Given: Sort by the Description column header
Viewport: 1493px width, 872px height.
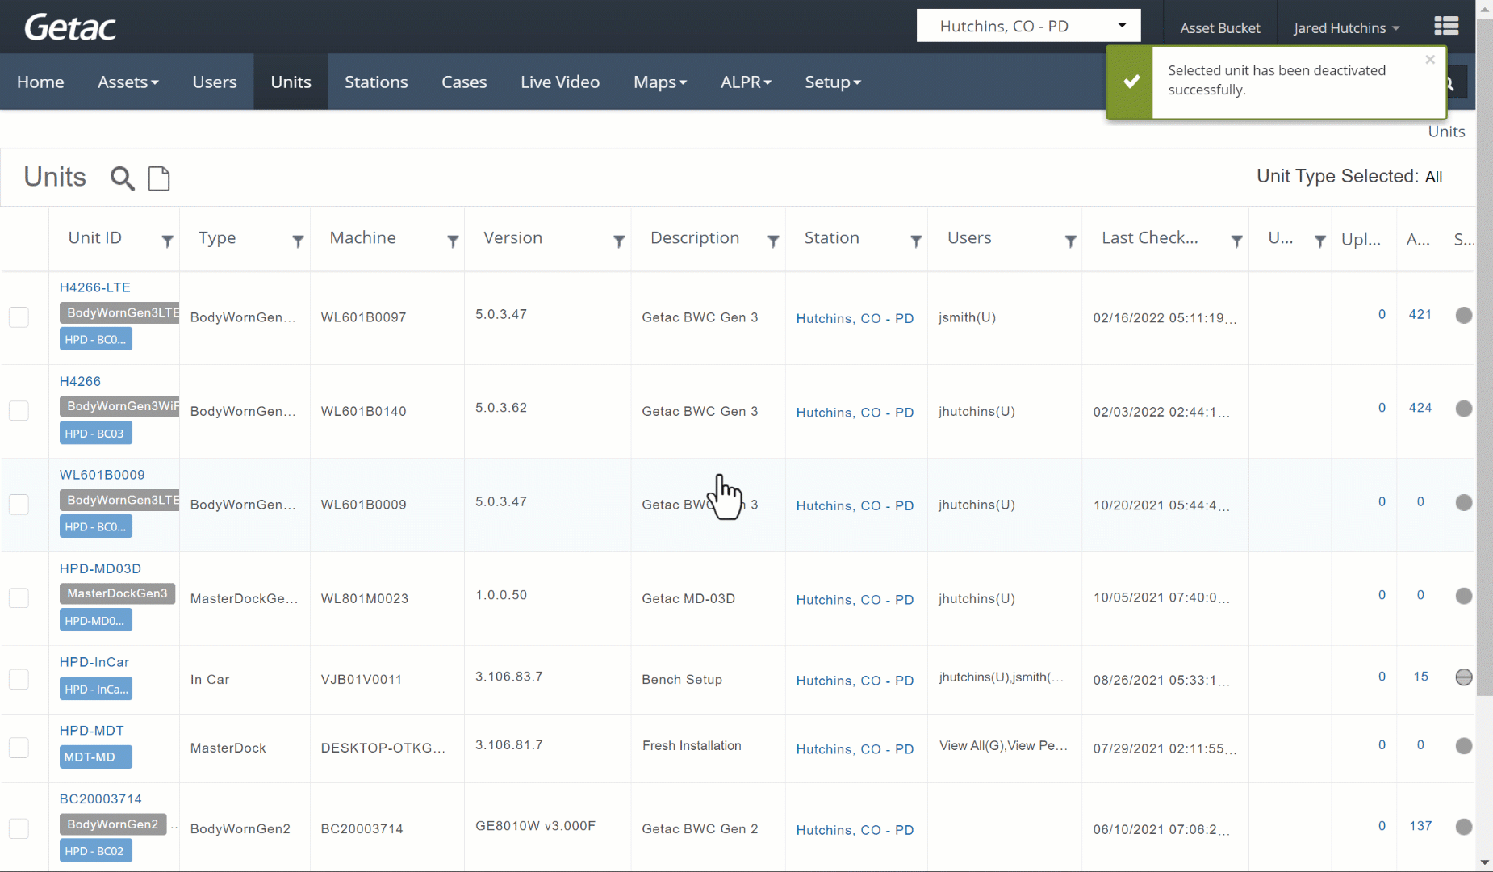Looking at the screenshot, I should pyautogui.click(x=695, y=238).
